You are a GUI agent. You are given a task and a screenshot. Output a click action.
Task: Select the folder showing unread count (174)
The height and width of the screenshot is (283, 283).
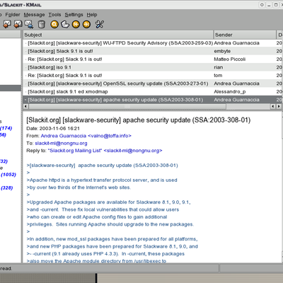point(6,128)
